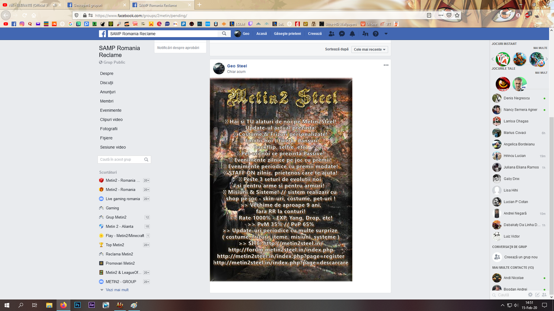Open chat with Denis Negrescu
This screenshot has width=554, height=311.
pyautogui.click(x=519, y=98)
